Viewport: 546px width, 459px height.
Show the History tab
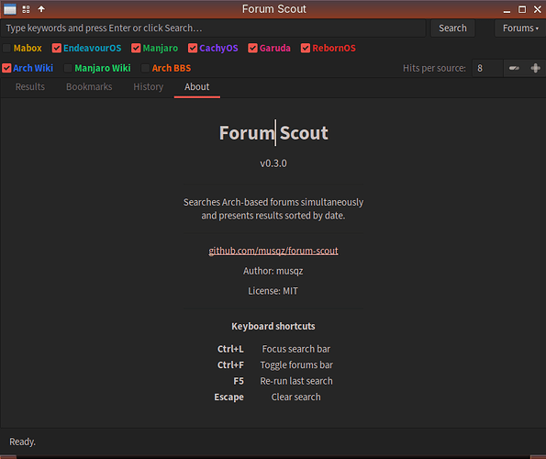[x=149, y=87]
